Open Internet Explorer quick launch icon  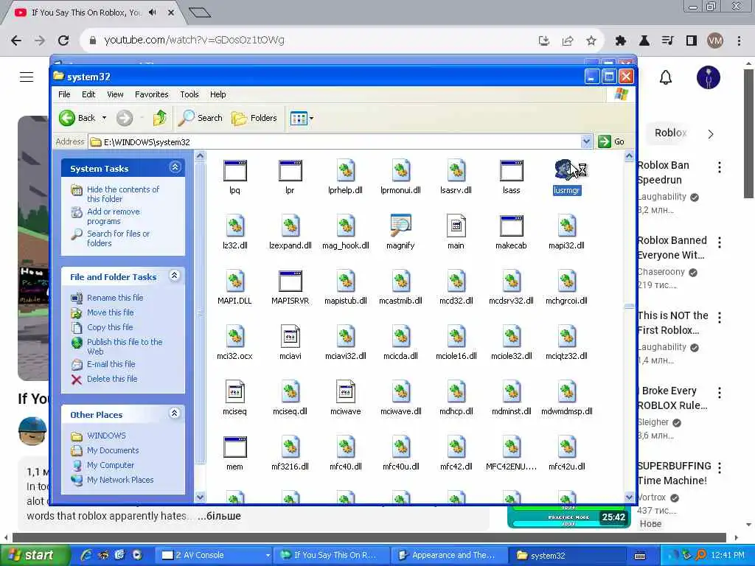[86, 555]
